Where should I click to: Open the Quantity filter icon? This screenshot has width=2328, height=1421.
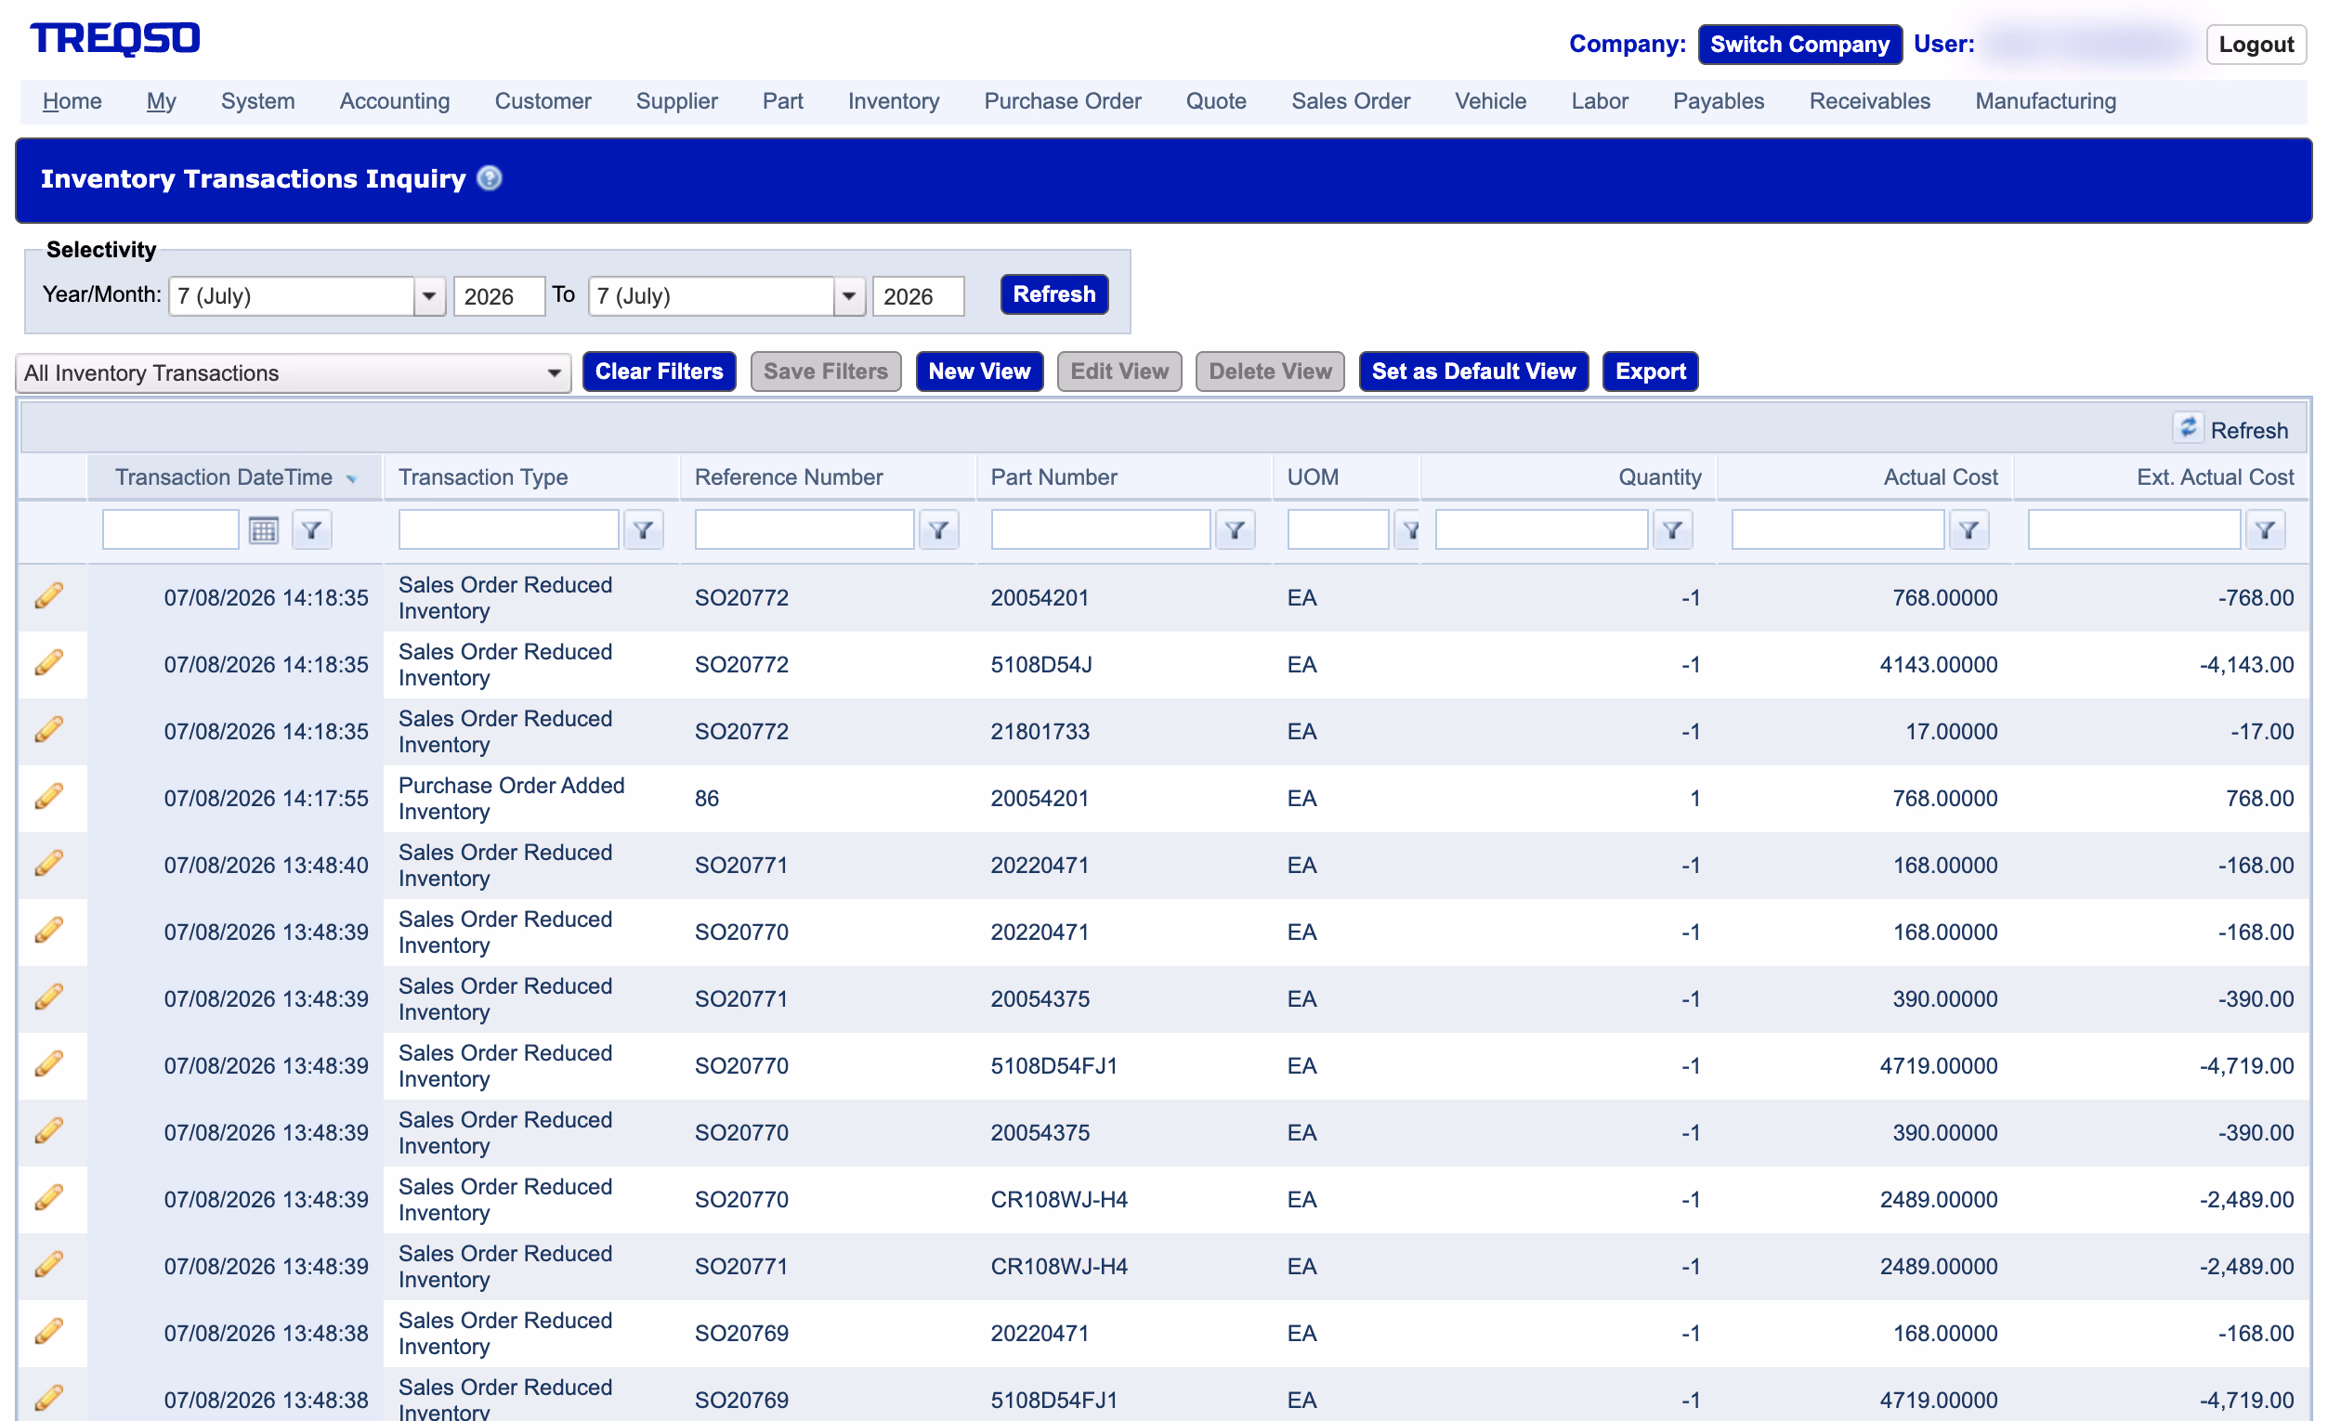tap(1672, 530)
